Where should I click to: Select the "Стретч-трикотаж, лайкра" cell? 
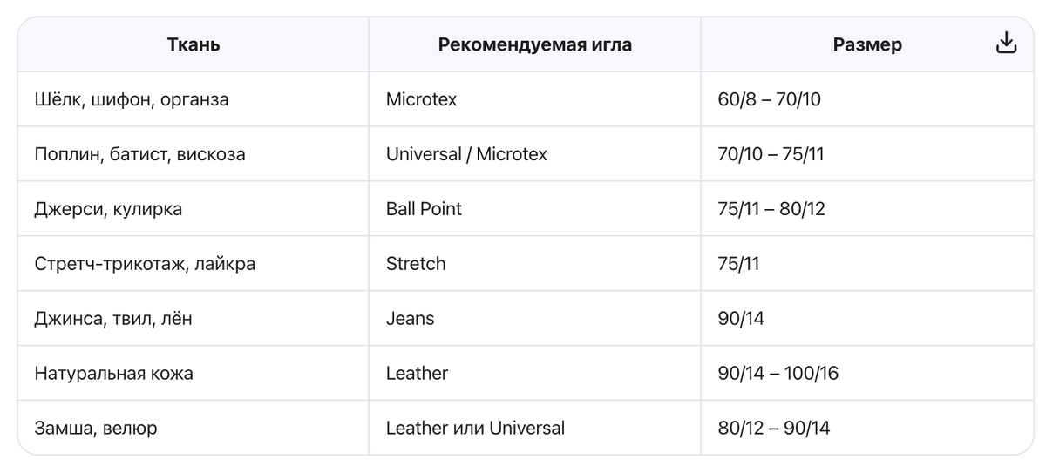[145, 263]
